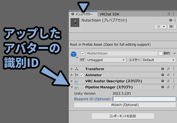
Task: Open presets for VRC Avatar Descriptor
Action: click(168, 81)
